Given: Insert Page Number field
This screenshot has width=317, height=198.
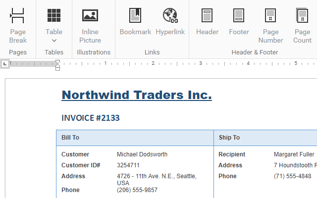Looking at the screenshot, I should tap(270, 24).
